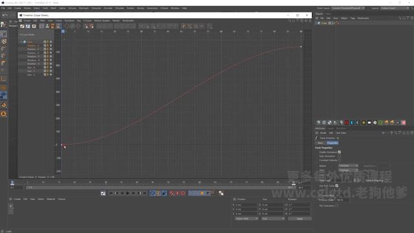Click the render preview icon left of playback controls
This screenshot has height=233, width=414.
point(103,194)
